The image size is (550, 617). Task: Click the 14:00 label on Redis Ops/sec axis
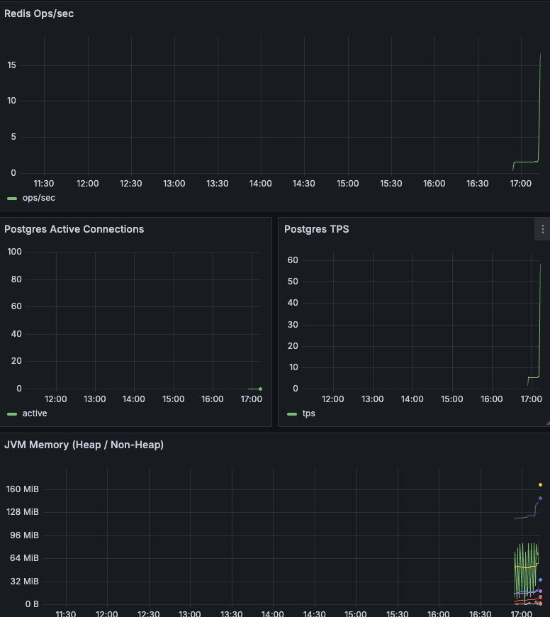[260, 184]
